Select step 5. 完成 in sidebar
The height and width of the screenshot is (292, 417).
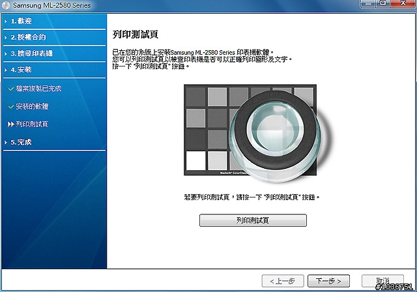(x=21, y=142)
